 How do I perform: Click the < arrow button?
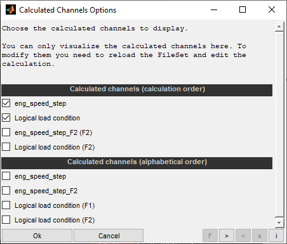[x=243, y=236]
